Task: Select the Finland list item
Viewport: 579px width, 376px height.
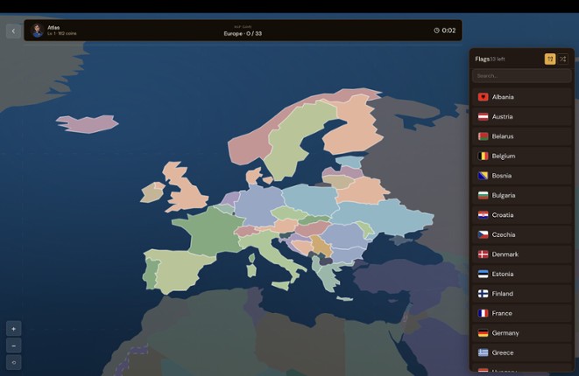Action: [521, 294]
